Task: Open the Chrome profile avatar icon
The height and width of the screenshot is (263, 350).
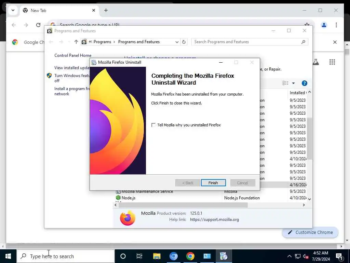Action: [324, 25]
